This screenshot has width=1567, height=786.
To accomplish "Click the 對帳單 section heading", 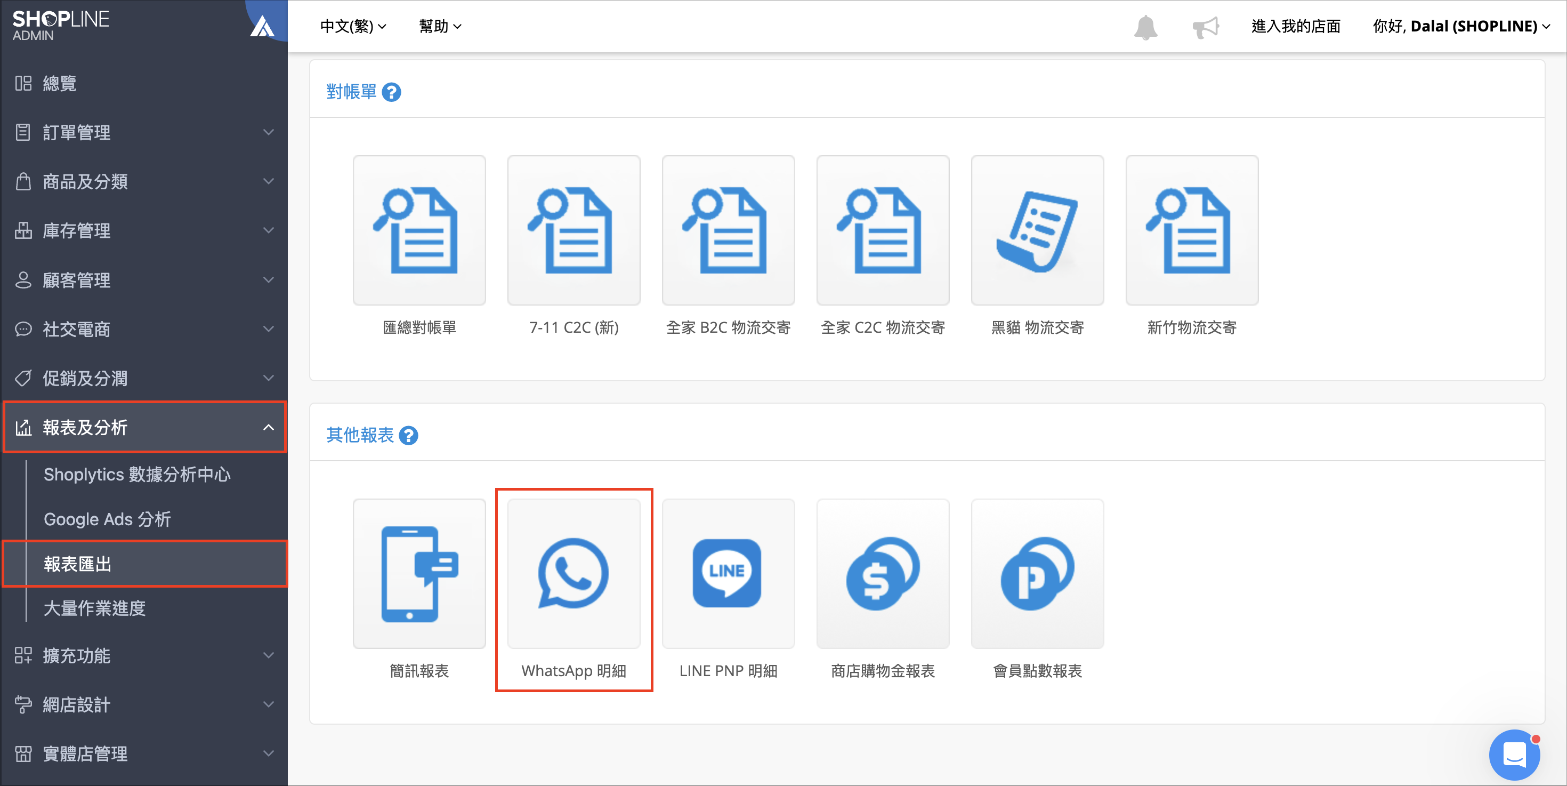I will (x=351, y=92).
